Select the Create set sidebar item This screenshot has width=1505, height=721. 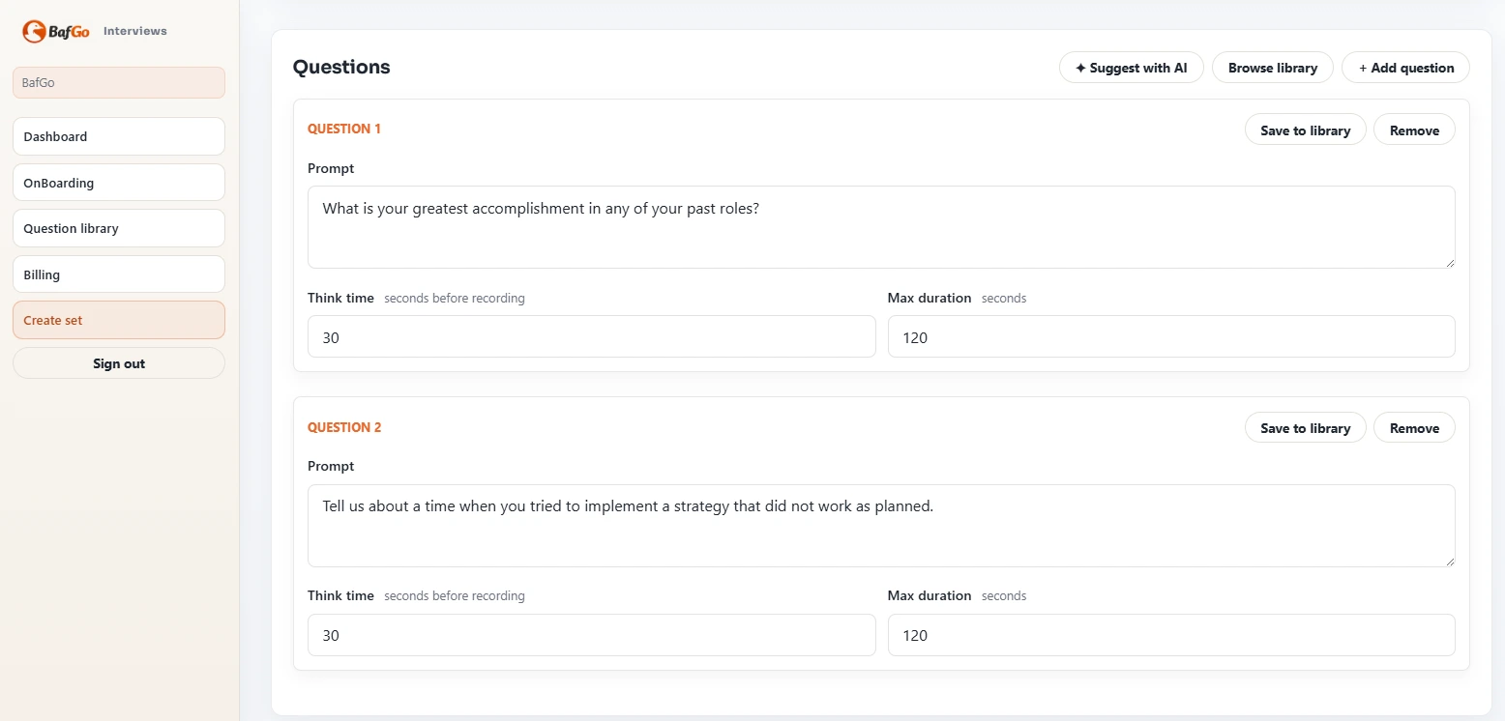coord(119,320)
